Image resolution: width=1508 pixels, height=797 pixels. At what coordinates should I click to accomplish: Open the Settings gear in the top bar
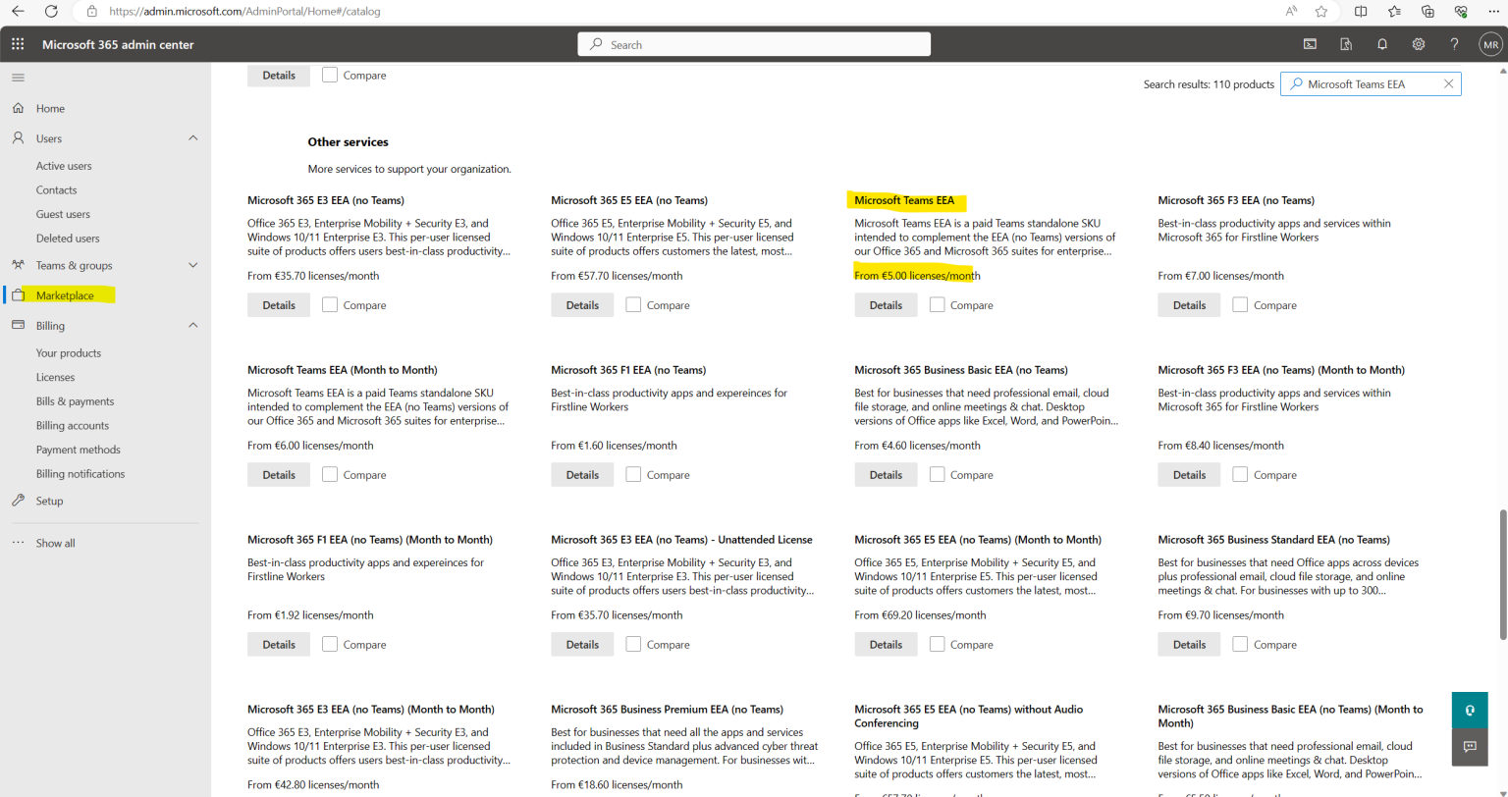click(1418, 44)
